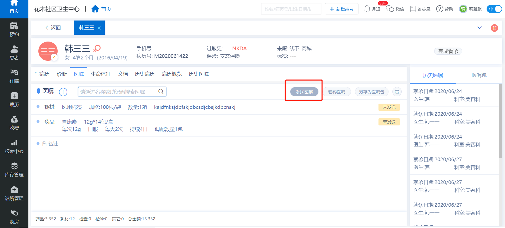Screen dimensions: 505x228
Task: Click the plus icon to add 医嘱
Action: 63,92
